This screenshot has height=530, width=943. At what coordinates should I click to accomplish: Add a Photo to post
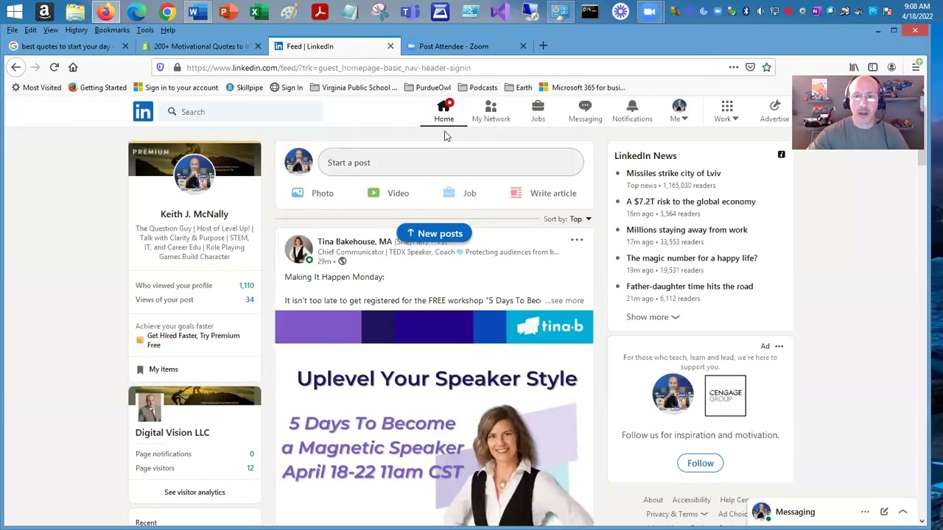312,193
